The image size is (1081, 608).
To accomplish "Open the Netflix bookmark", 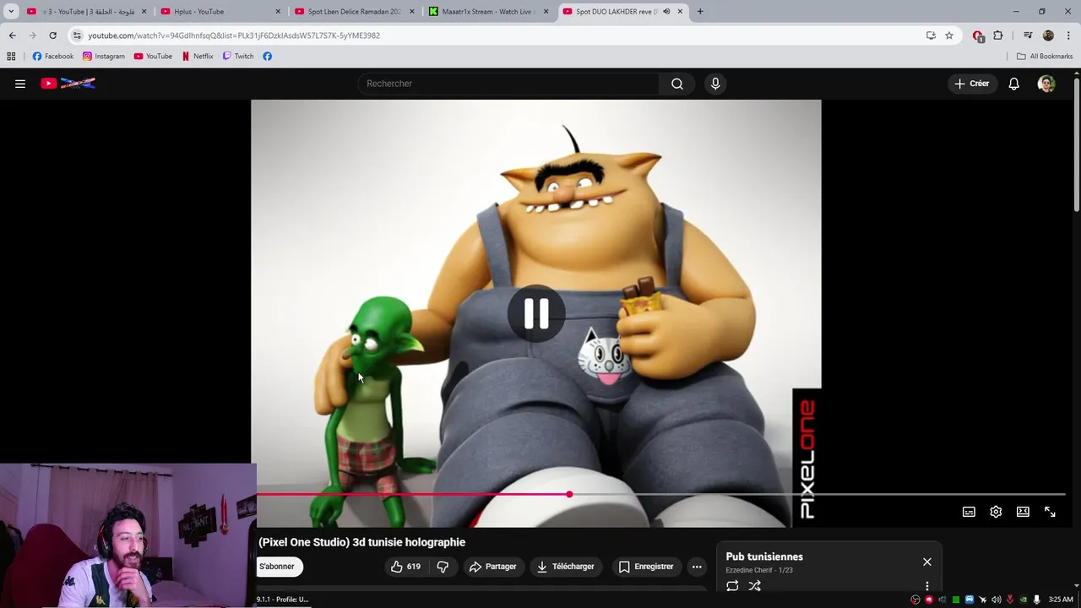I will pos(198,57).
